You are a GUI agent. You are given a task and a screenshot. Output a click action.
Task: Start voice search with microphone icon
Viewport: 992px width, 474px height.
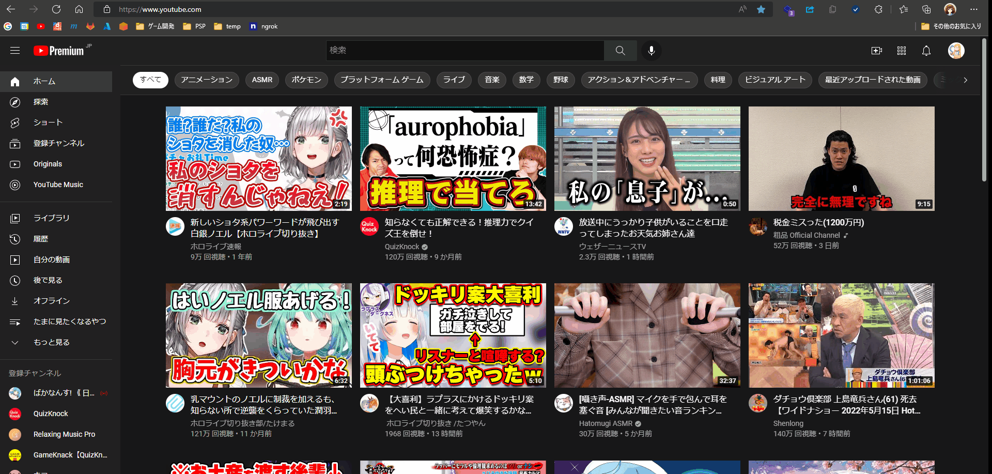(652, 51)
